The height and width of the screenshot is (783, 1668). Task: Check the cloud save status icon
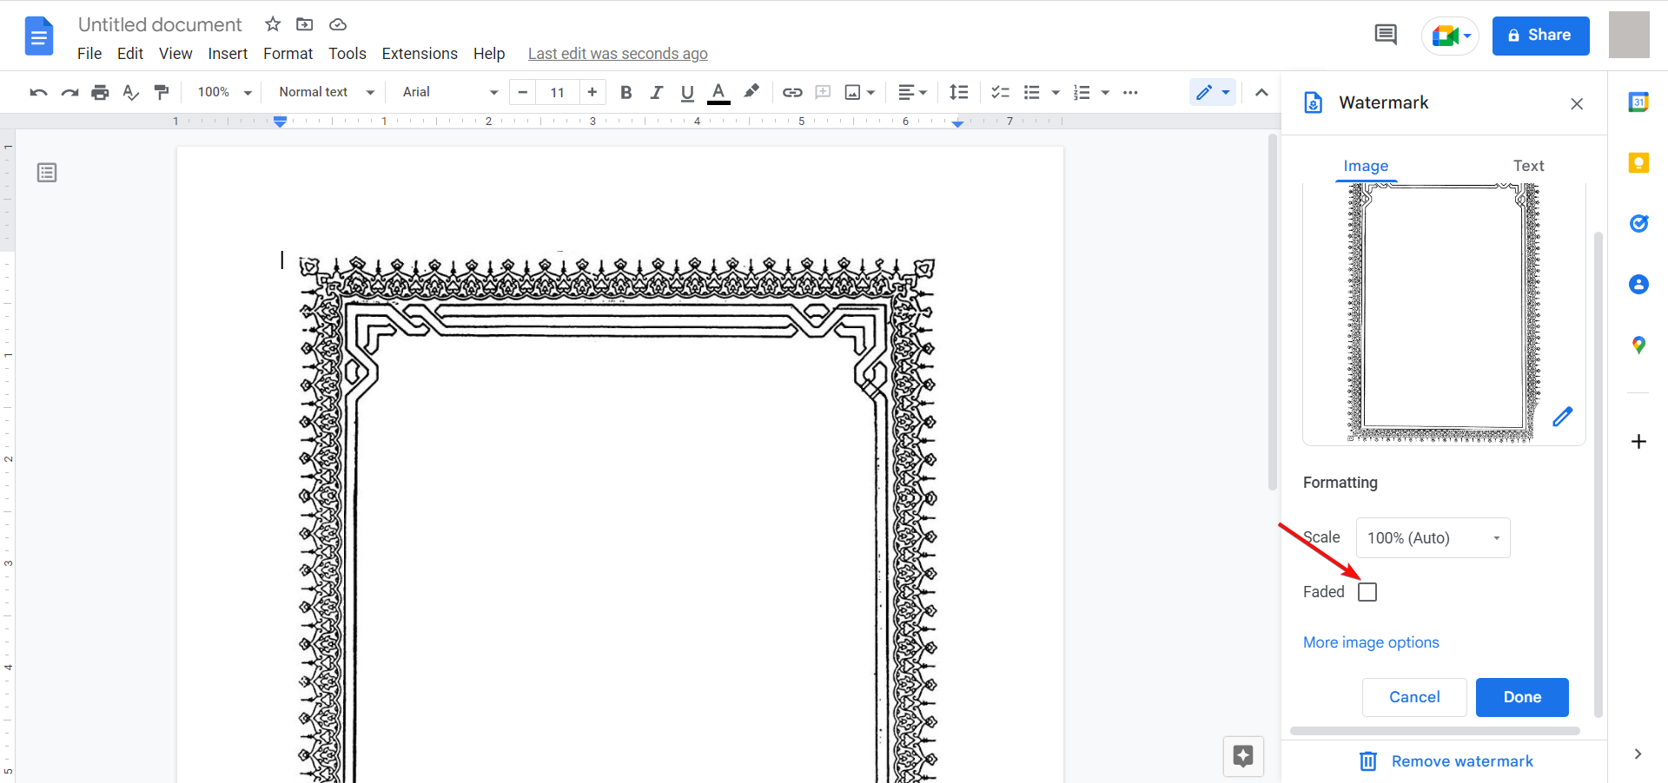point(338,24)
